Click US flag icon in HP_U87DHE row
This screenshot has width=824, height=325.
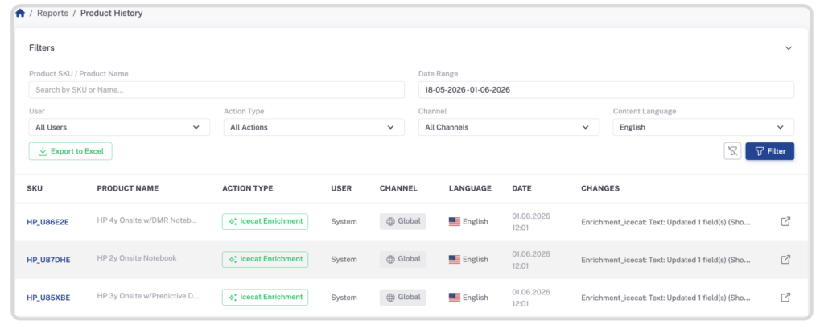(455, 259)
